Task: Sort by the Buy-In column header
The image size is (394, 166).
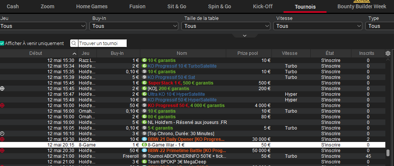Action: pos(118,53)
